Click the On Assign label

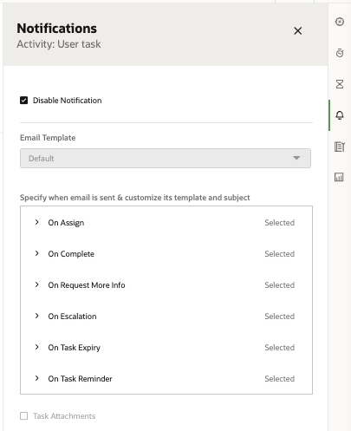click(66, 223)
